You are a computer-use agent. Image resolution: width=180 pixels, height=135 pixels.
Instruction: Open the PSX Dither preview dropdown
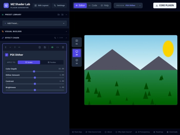tap(128, 5)
